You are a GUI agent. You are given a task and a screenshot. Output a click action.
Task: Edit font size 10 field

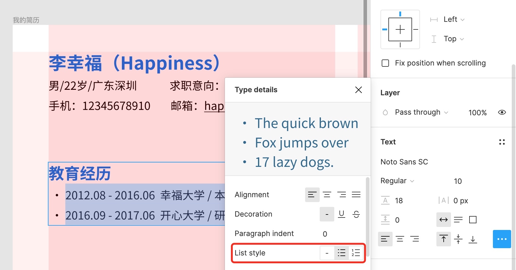coord(458,181)
